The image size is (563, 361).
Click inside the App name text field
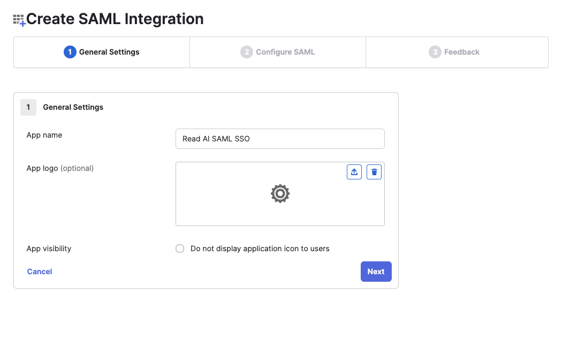280,138
